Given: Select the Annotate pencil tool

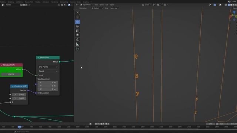Looking at the screenshot, I should (77, 40).
